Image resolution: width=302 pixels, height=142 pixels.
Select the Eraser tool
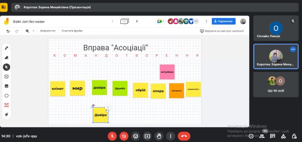[6, 58]
